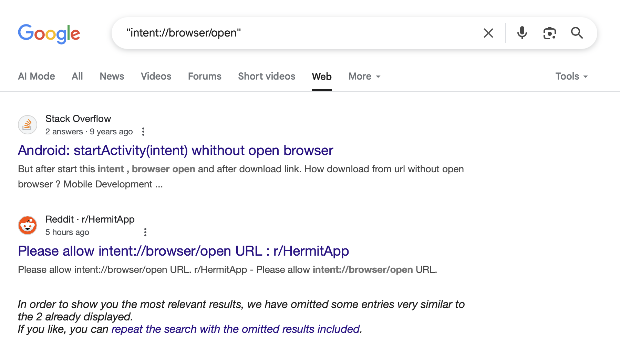This screenshot has width=620, height=359.
Task: Click the Stack Overflow favicon
Action: (28, 125)
